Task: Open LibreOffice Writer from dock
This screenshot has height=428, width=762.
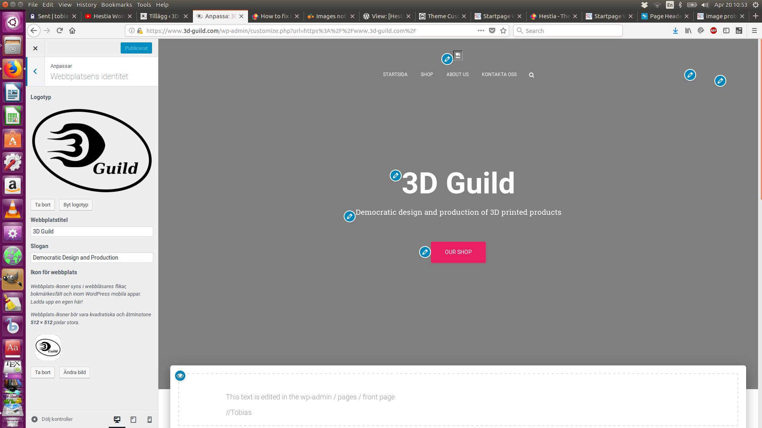Action: 13,92
